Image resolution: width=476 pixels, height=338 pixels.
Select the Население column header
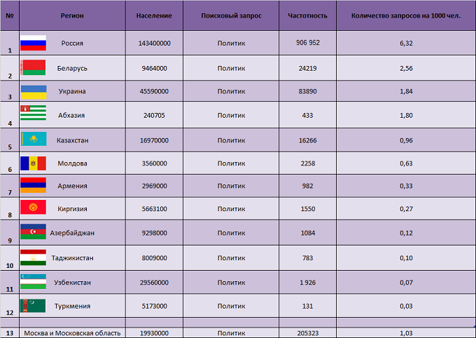(x=154, y=15)
